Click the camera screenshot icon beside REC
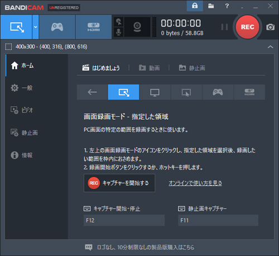This screenshot has width=279, height=256. click(x=270, y=27)
